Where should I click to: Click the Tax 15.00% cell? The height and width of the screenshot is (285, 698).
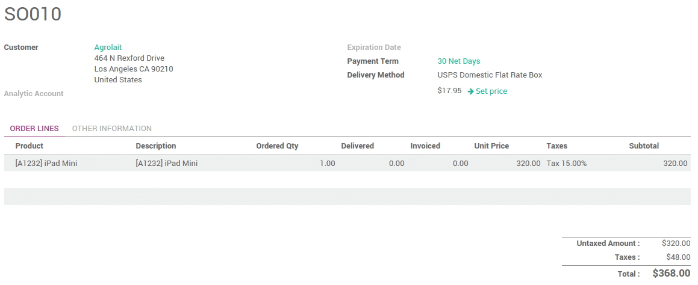click(566, 164)
